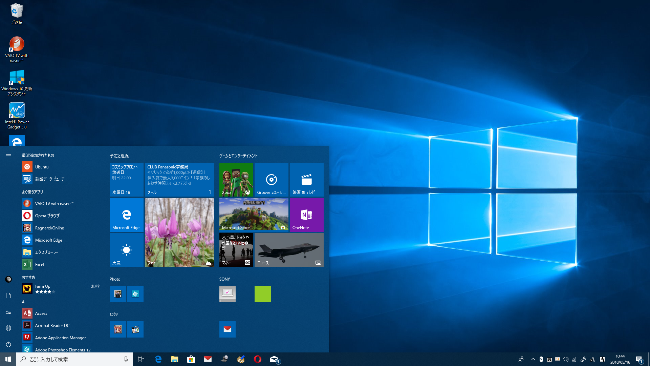Screen dimensions: 650x366
Task: Launch Excel from the app list
Action: click(x=62, y=264)
